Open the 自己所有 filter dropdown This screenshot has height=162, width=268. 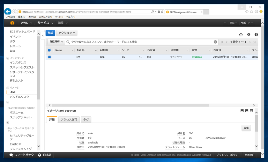point(56,42)
